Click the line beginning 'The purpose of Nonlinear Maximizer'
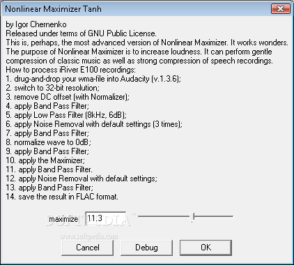Viewport: 294px width, 265px height. 139,52
